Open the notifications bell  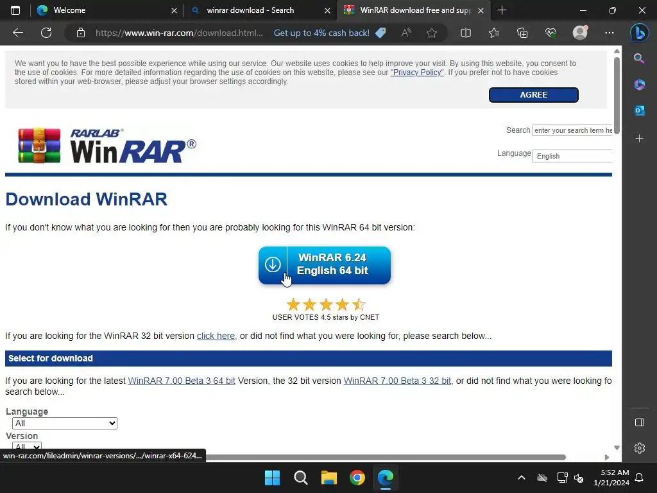(639, 478)
